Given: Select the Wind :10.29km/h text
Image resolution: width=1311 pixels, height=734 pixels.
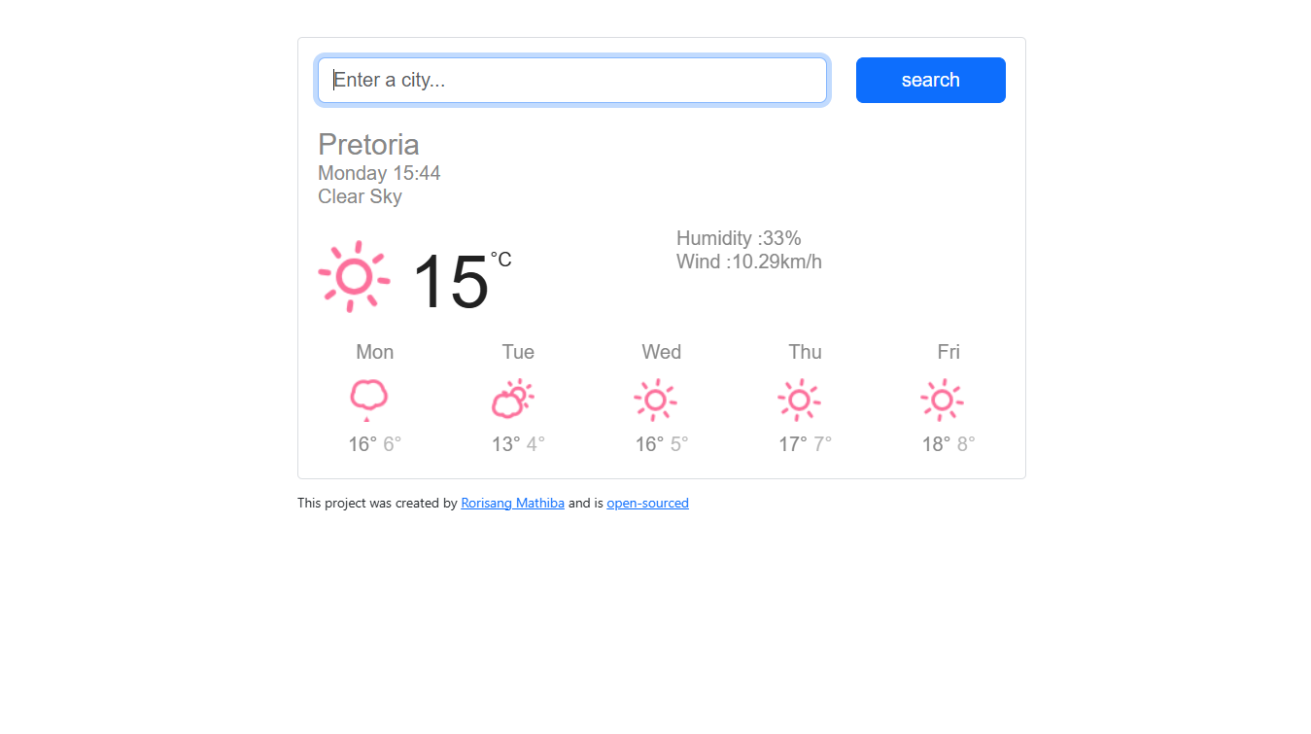Looking at the screenshot, I should [749, 262].
